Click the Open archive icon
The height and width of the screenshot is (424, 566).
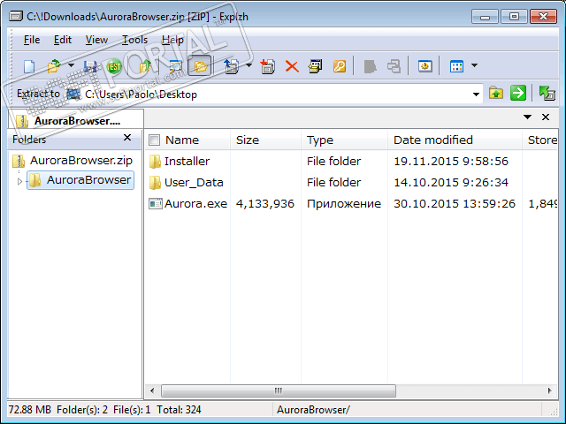[54, 66]
